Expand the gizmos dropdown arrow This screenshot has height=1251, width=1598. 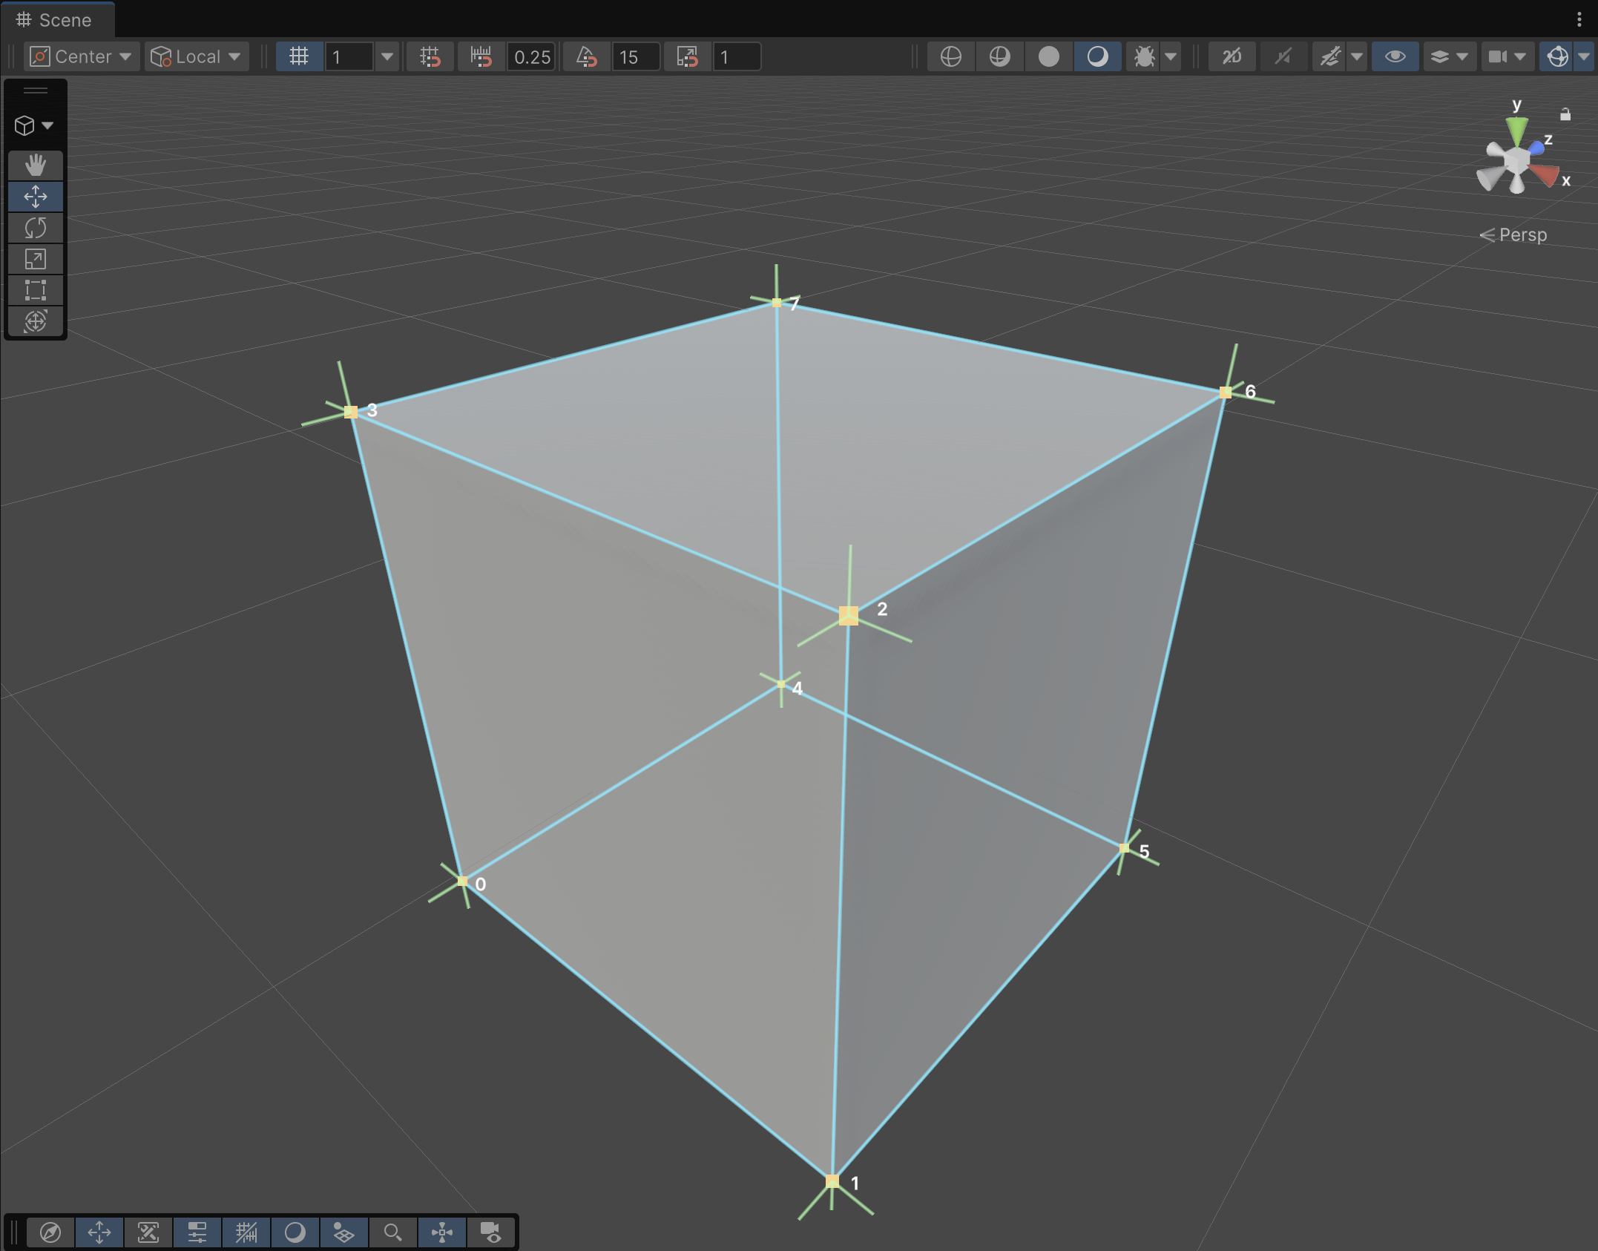pos(1584,56)
